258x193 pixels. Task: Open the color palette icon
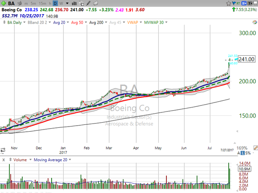tap(255, 22)
